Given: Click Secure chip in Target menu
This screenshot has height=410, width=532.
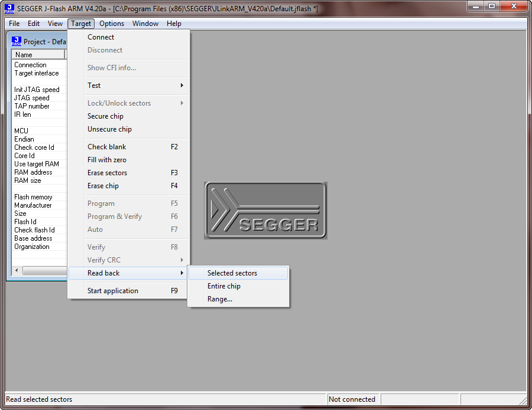Looking at the screenshot, I should (106, 116).
